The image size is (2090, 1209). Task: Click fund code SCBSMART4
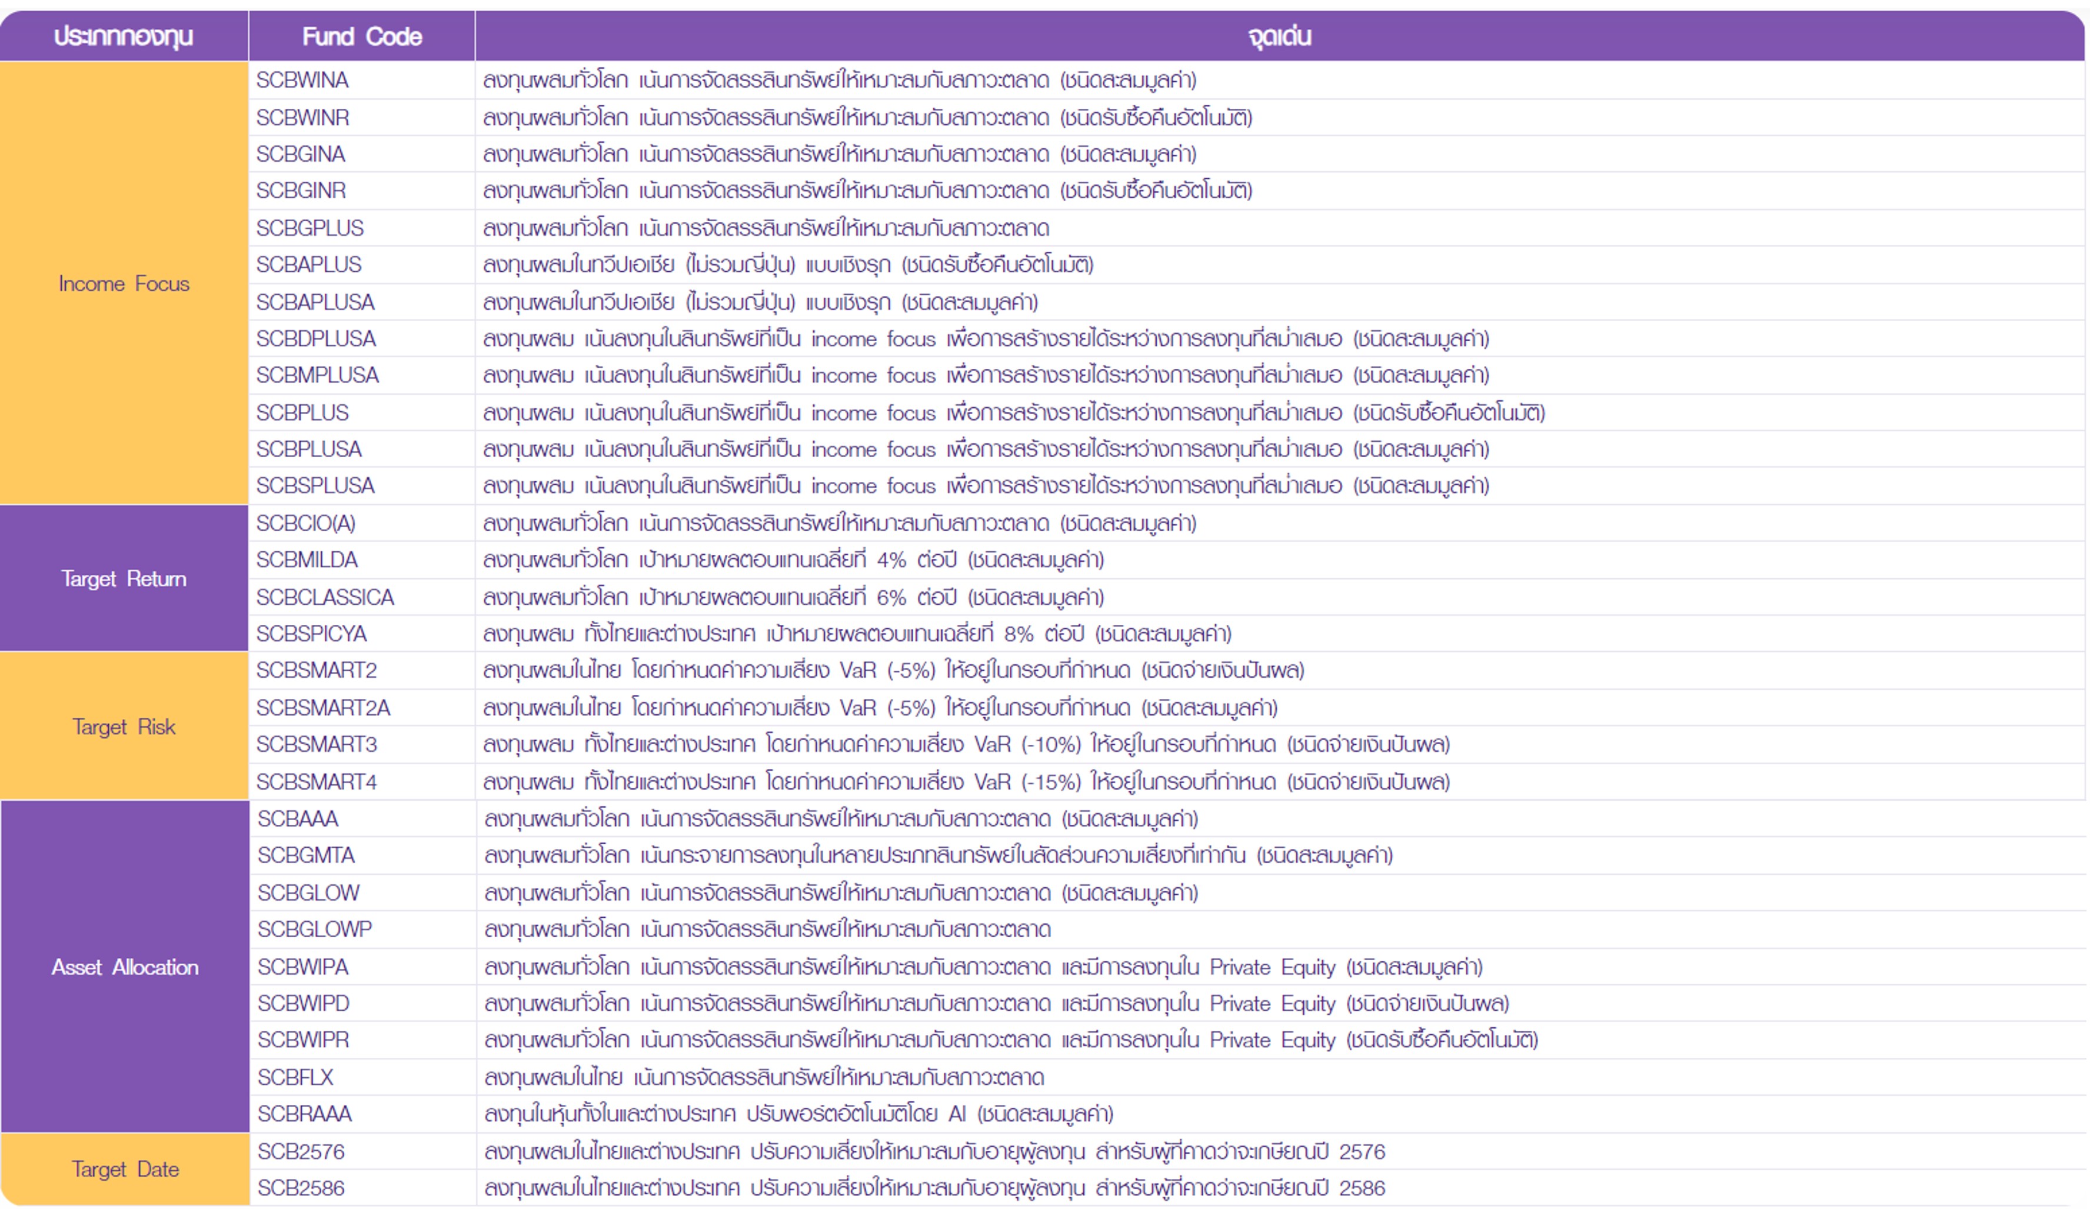point(316,781)
